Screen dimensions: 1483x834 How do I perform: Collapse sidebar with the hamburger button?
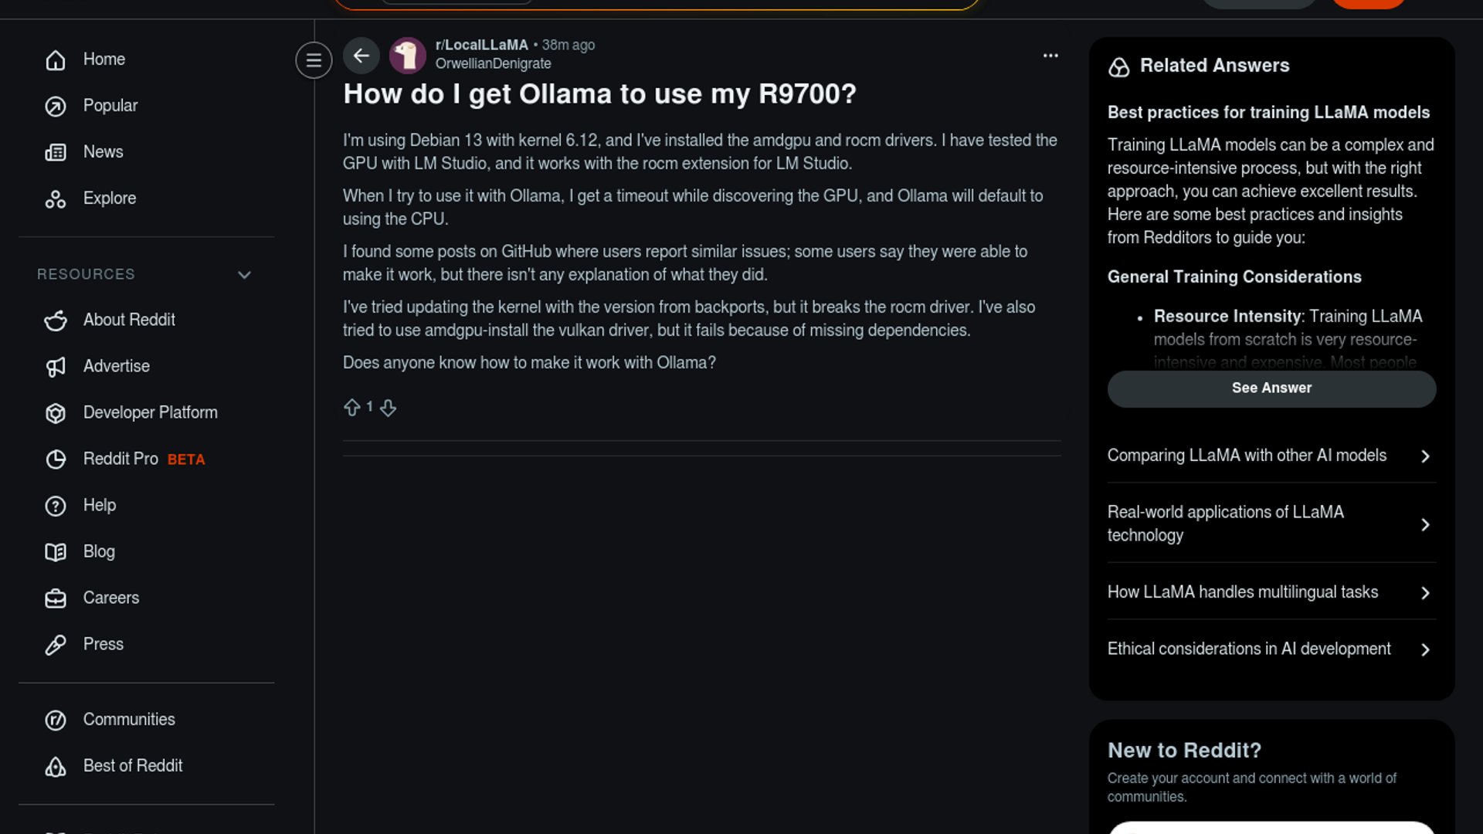click(314, 59)
